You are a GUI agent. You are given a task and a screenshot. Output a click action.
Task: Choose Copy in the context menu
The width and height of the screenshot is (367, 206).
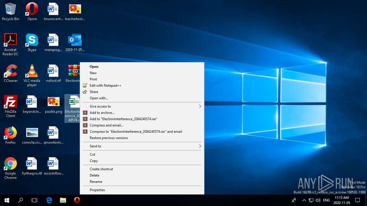(x=142, y=161)
